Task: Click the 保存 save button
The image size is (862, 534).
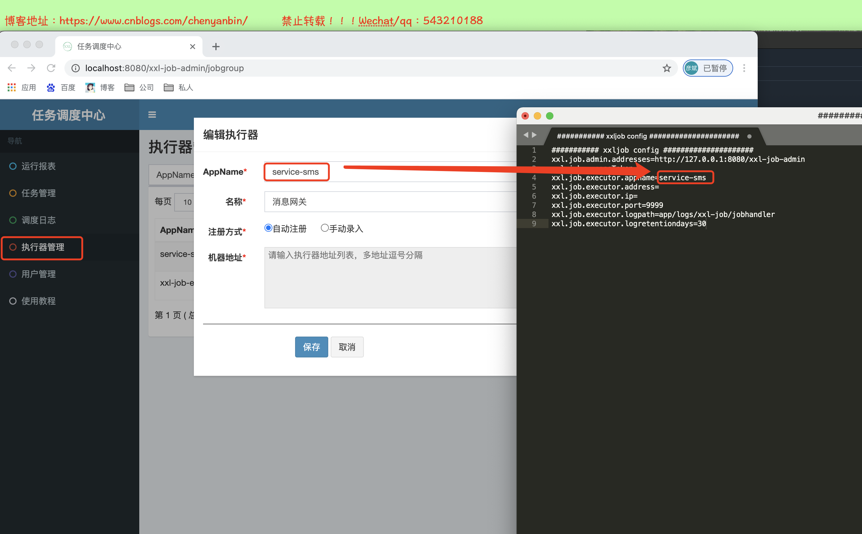Action: pos(311,347)
